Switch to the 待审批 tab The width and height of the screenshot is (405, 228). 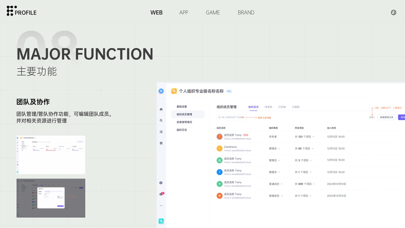[268, 107]
